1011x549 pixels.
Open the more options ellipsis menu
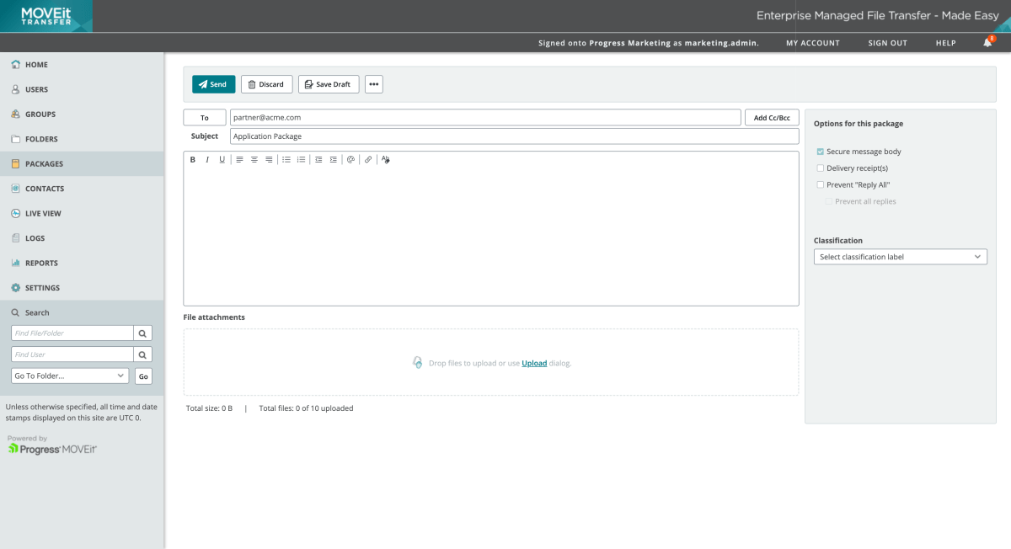(x=373, y=84)
